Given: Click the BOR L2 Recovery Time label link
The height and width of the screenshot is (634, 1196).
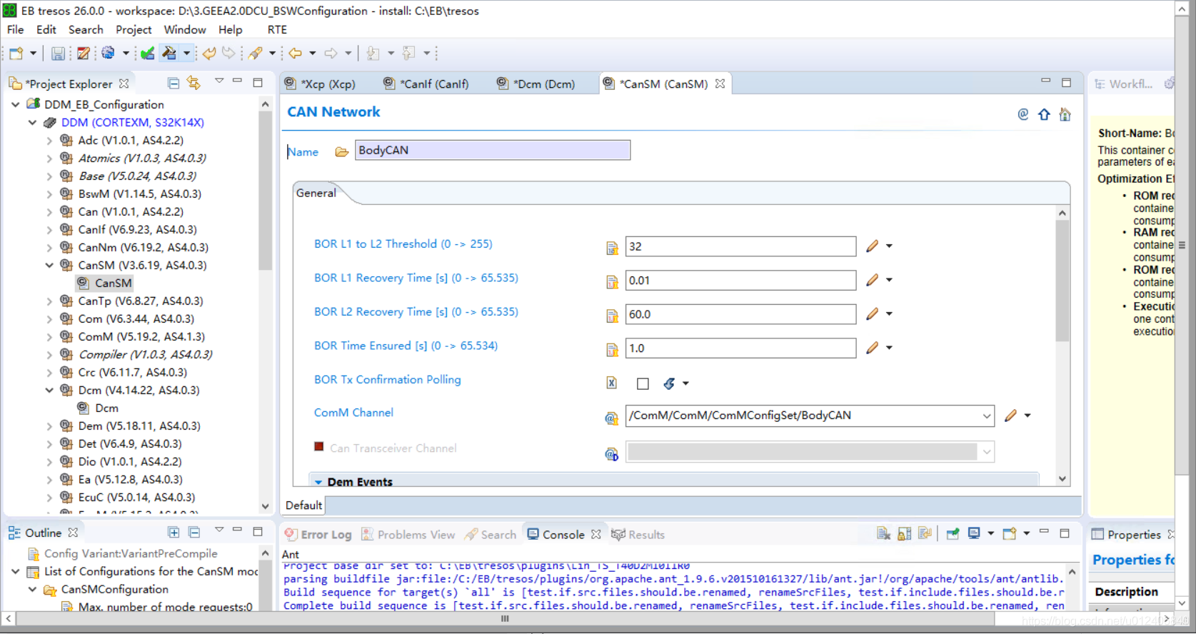Looking at the screenshot, I should [416, 312].
